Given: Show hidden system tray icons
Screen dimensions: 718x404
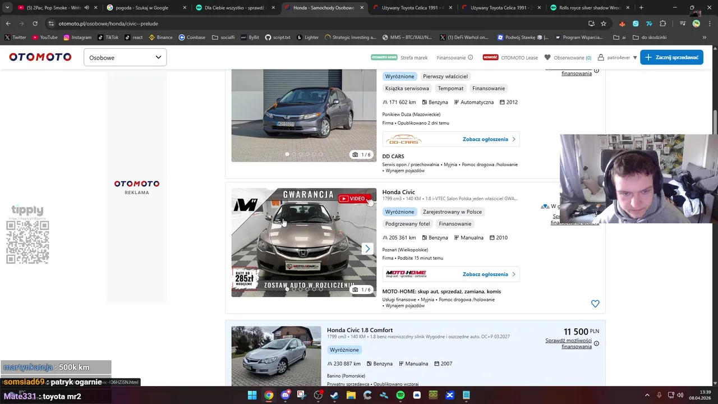Looking at the screenshot, I should (647, 395).
